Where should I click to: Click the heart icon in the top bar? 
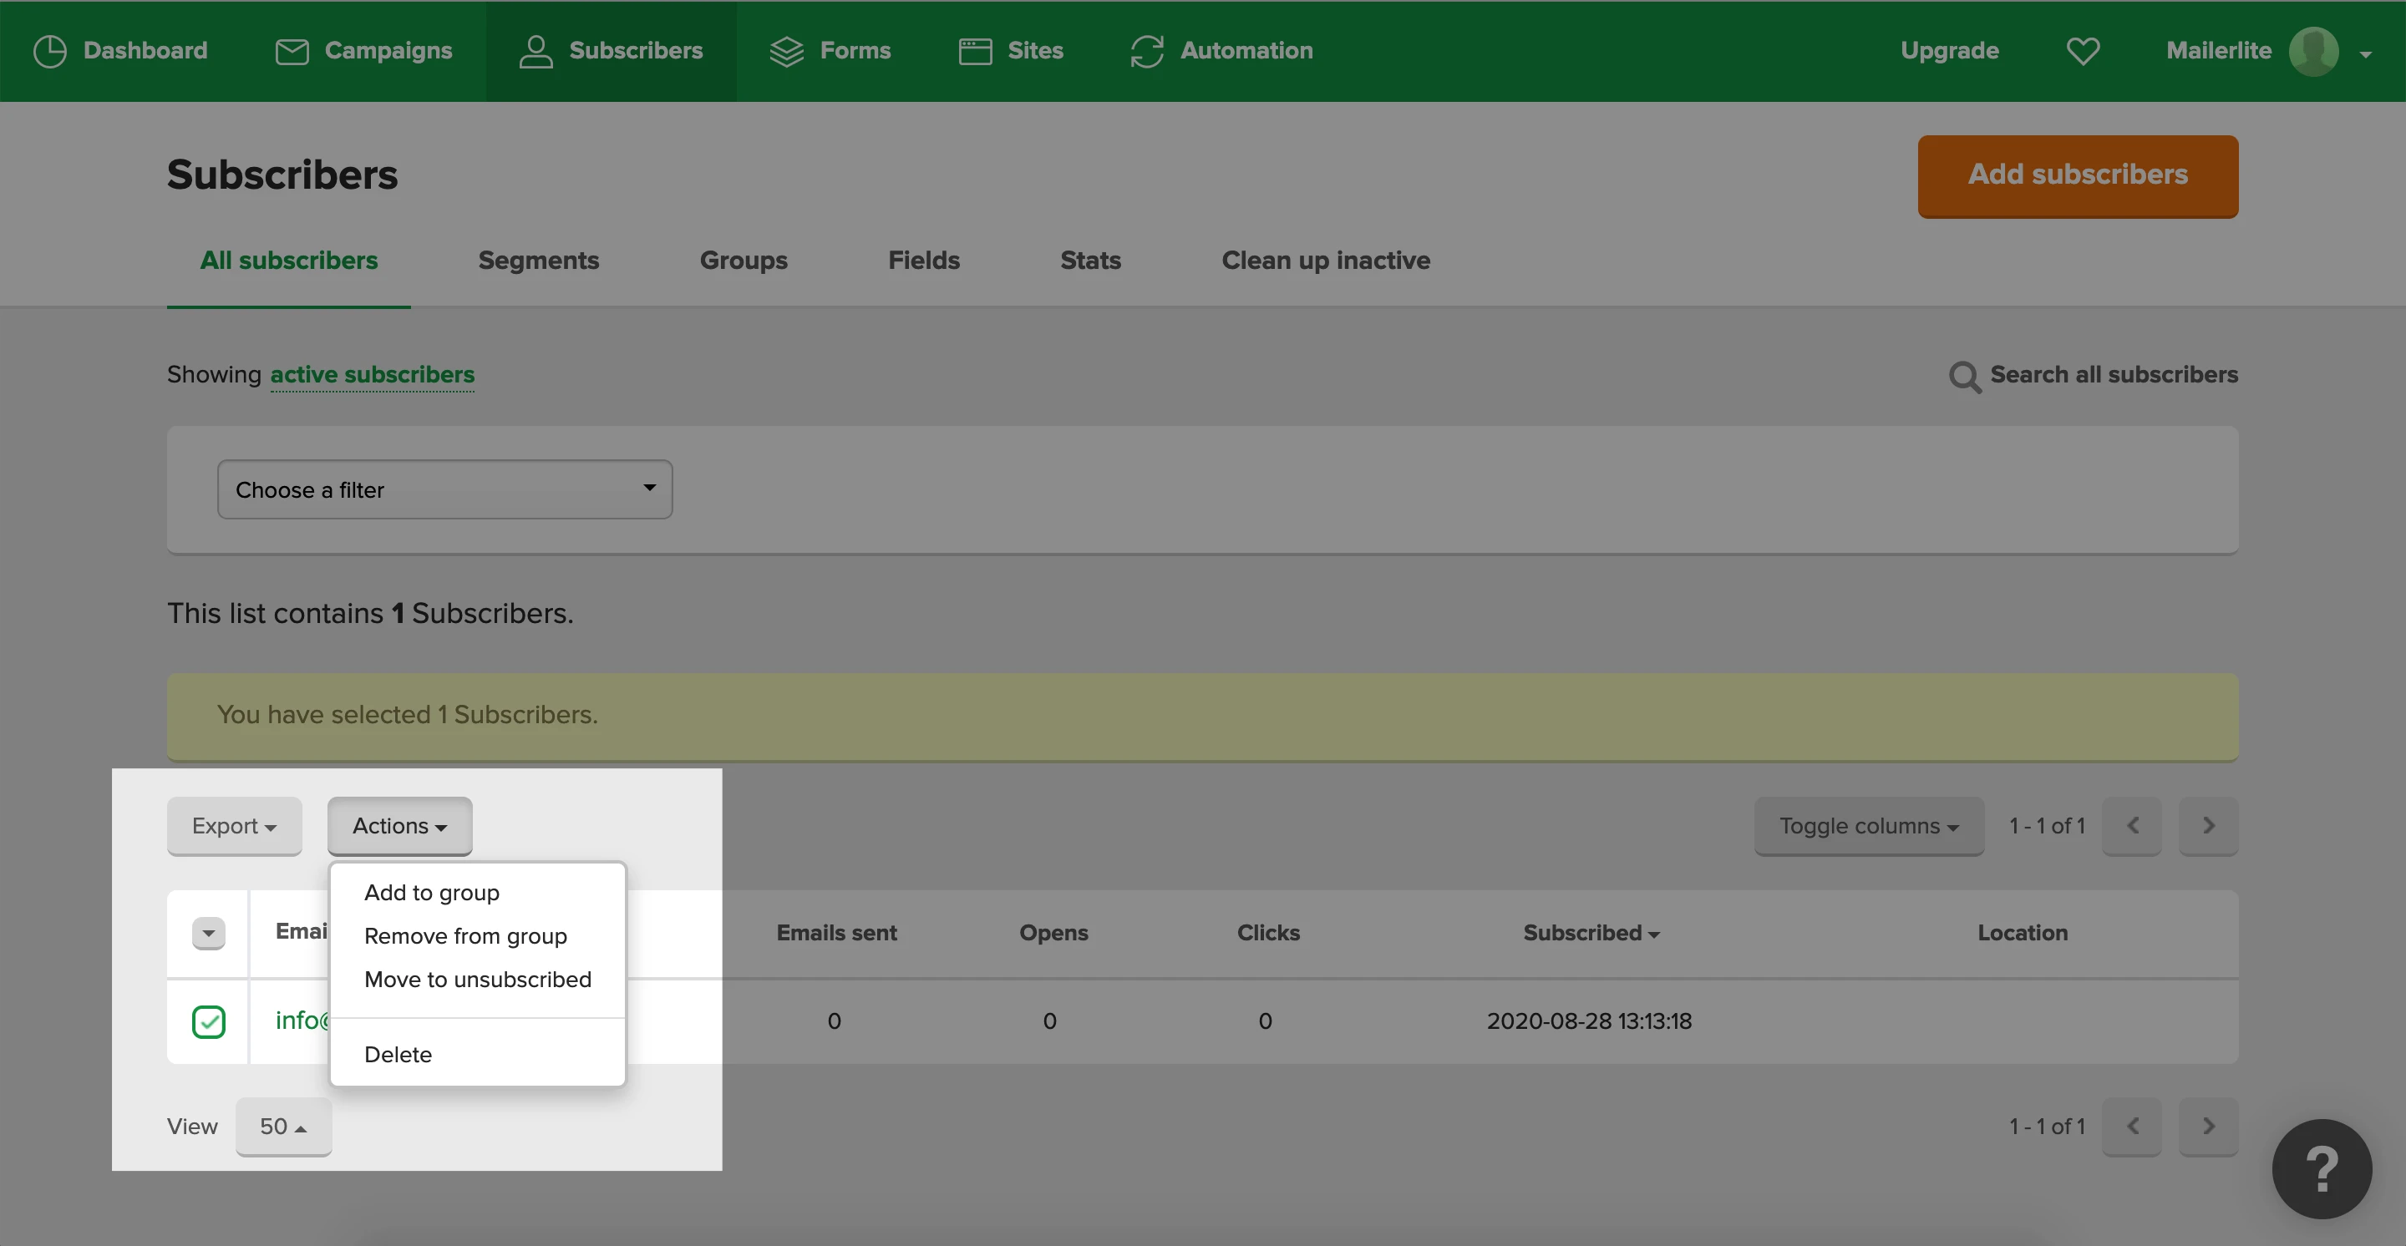[2083, 51]
